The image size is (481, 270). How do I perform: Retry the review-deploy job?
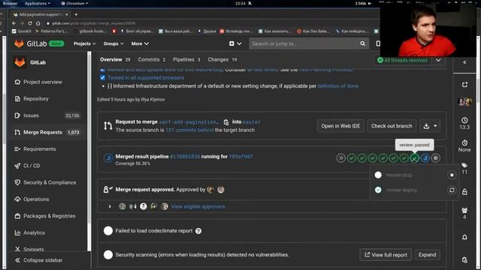click(x=452, y=190)
